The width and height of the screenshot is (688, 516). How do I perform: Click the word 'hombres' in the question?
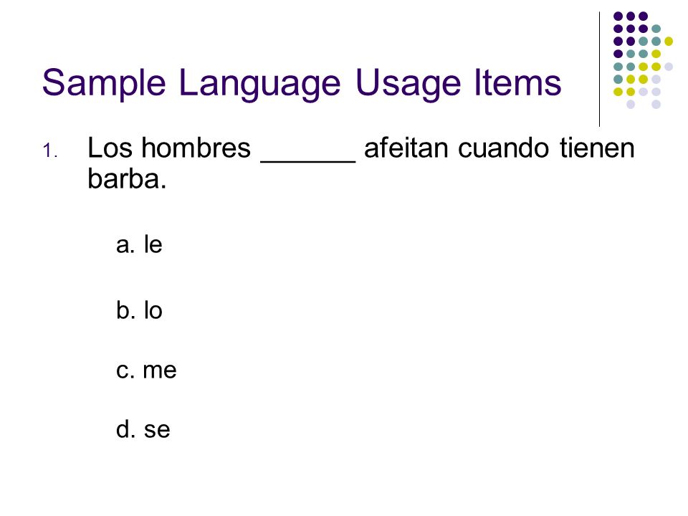click(196, 148)
